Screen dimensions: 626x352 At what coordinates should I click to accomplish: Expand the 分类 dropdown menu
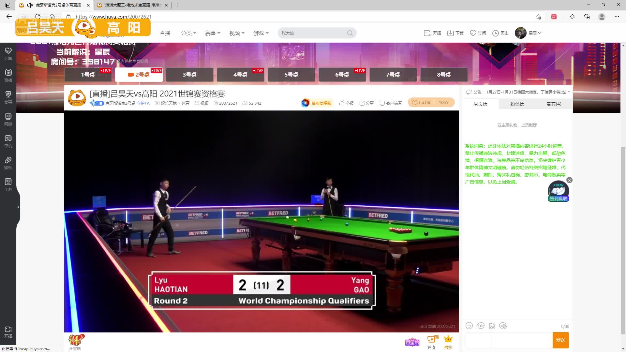click(x=188, y=33)
